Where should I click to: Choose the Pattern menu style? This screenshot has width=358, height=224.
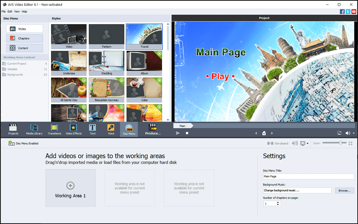tap(107, 36)
